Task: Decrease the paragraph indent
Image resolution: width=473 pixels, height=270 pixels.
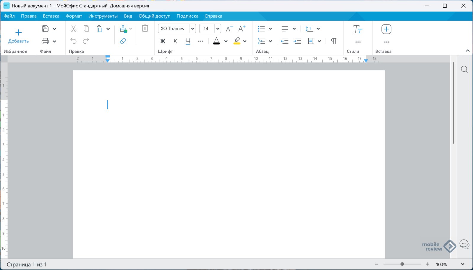Action: (285, 41)
